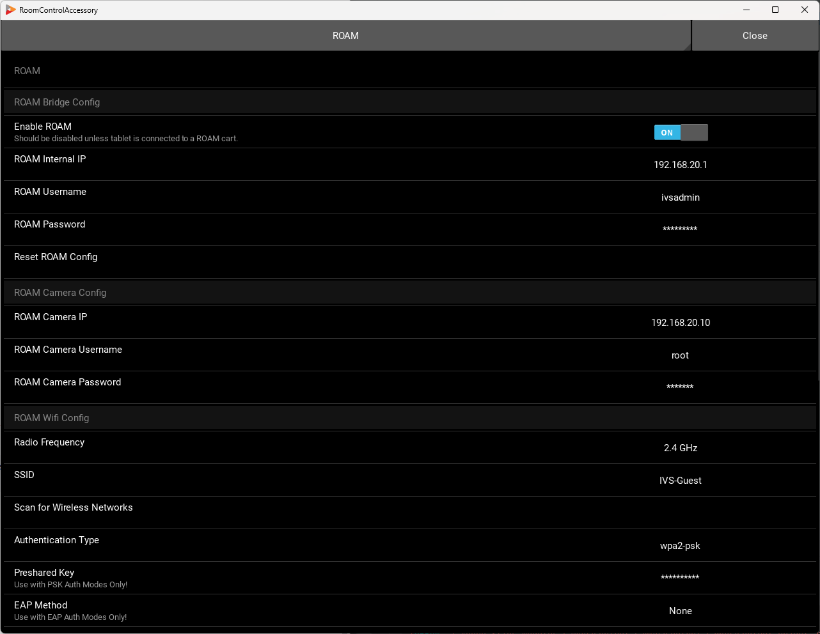Click the Close button in header
820x634 pixels.
(755, 36)
